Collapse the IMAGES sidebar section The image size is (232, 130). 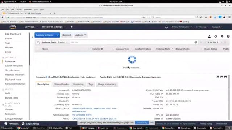click(3, 90)
